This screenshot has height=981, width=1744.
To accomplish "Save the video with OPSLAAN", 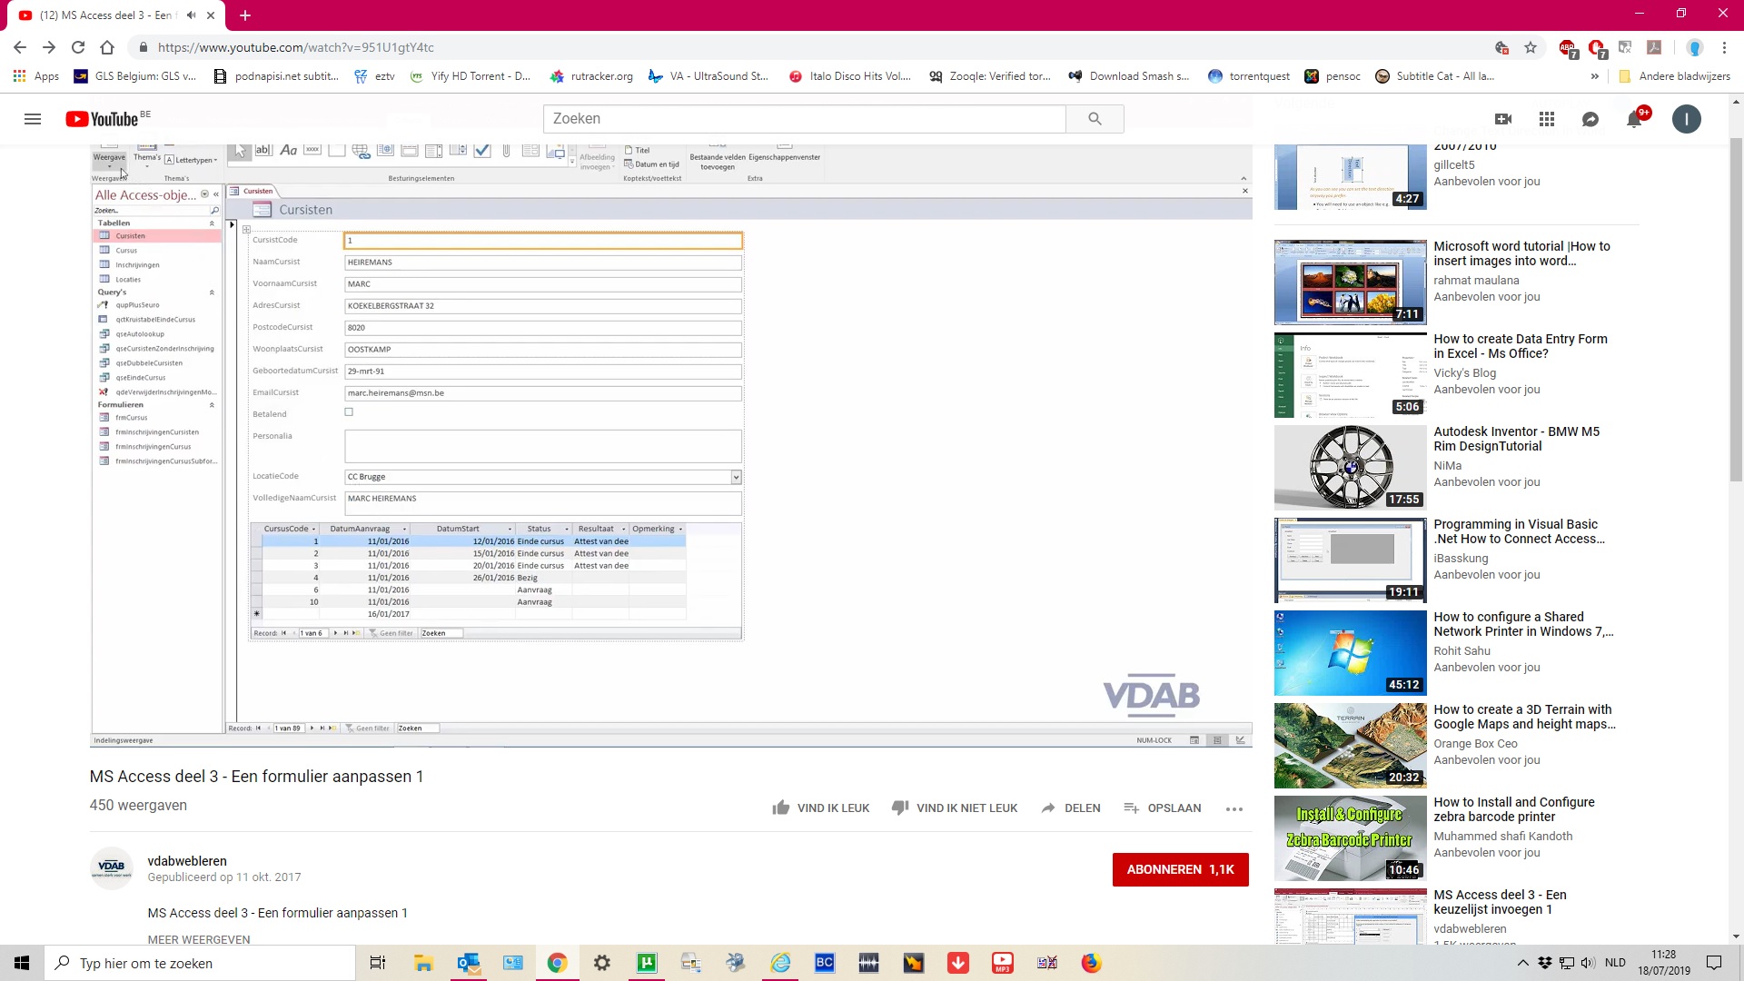I will coord(1162,808).
